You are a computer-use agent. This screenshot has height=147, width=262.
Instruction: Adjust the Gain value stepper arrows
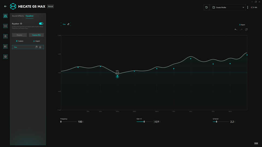coord(160,122)
